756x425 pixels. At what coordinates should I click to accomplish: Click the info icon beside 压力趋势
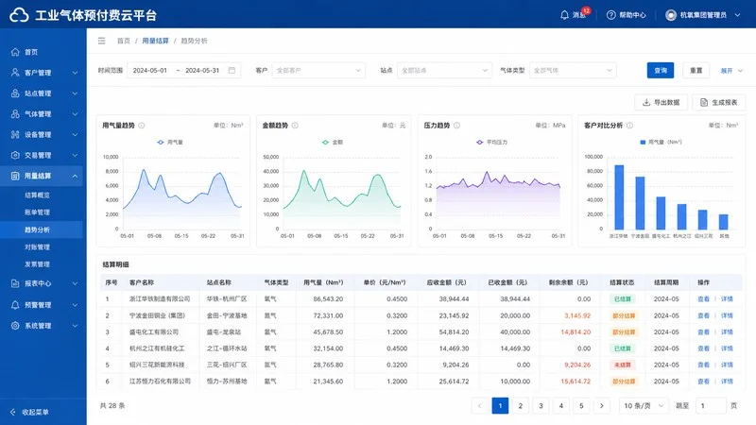coord(456,126)
